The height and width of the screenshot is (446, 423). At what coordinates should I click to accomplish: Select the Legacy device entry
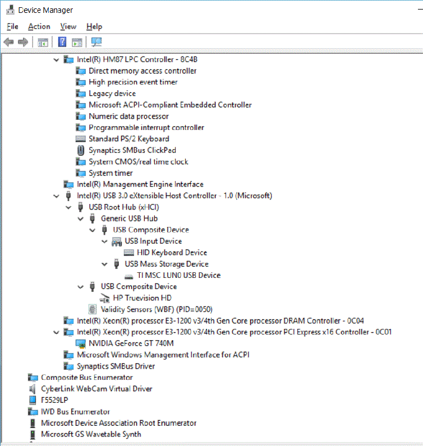(112, 94)
